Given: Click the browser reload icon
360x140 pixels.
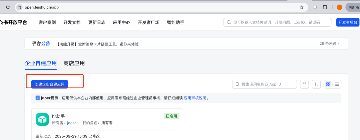Looking at the screenshot, I should (x=8, y=7).
